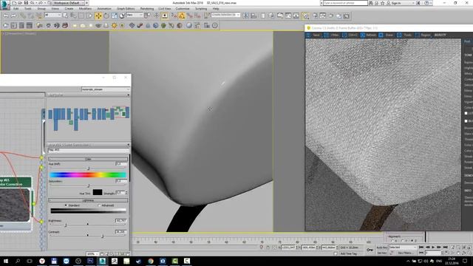The width and height of the screenshot is (473, 266).
Task: Collapse the Lightness rollout in Slate editor
Action: [x=88, y=200]
